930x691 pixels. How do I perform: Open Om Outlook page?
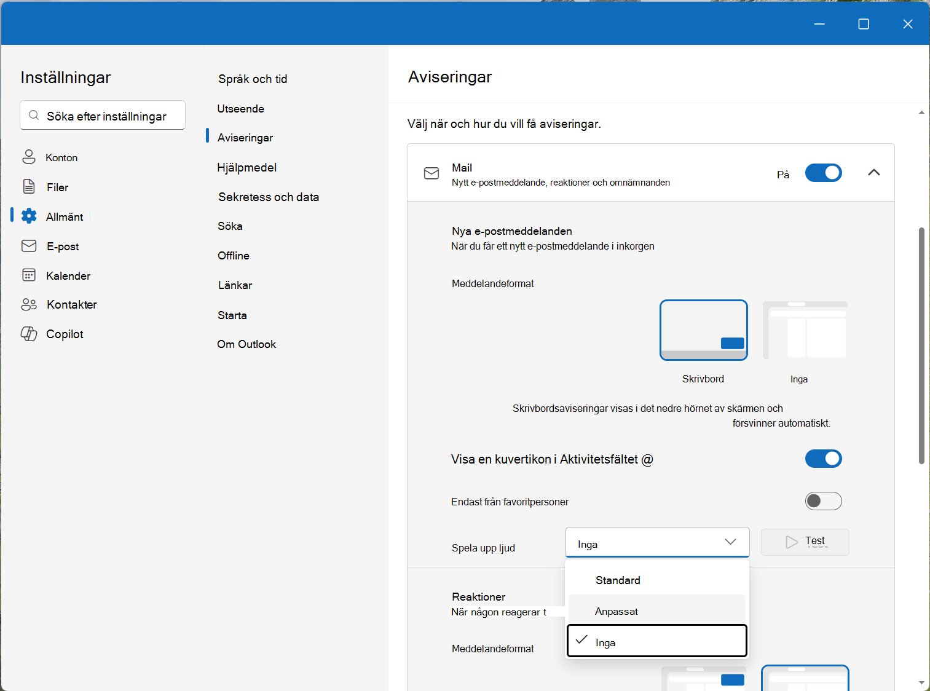pyautogui.click(x=246, y=344)
